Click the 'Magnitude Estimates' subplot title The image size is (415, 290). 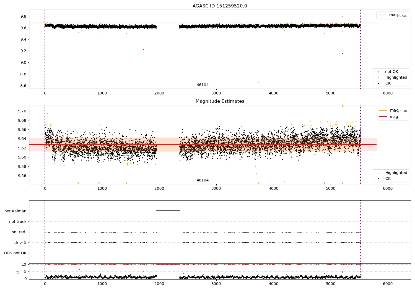pos(220,101)
